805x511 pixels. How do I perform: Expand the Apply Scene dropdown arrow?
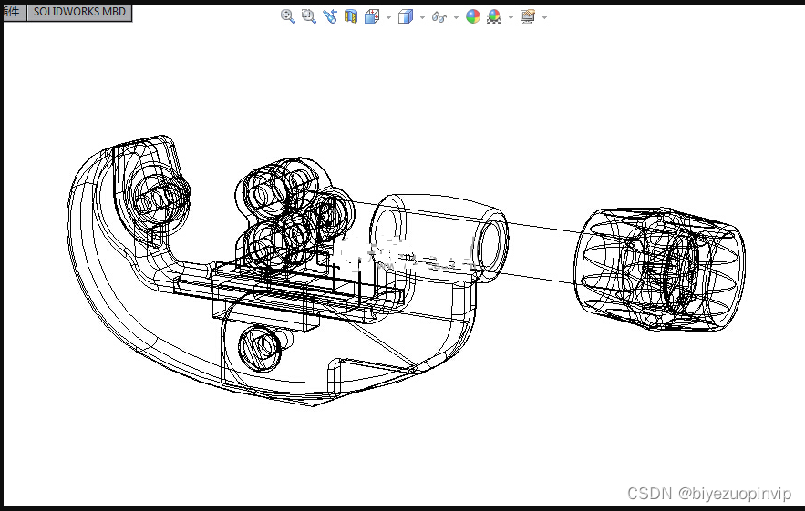511,17
